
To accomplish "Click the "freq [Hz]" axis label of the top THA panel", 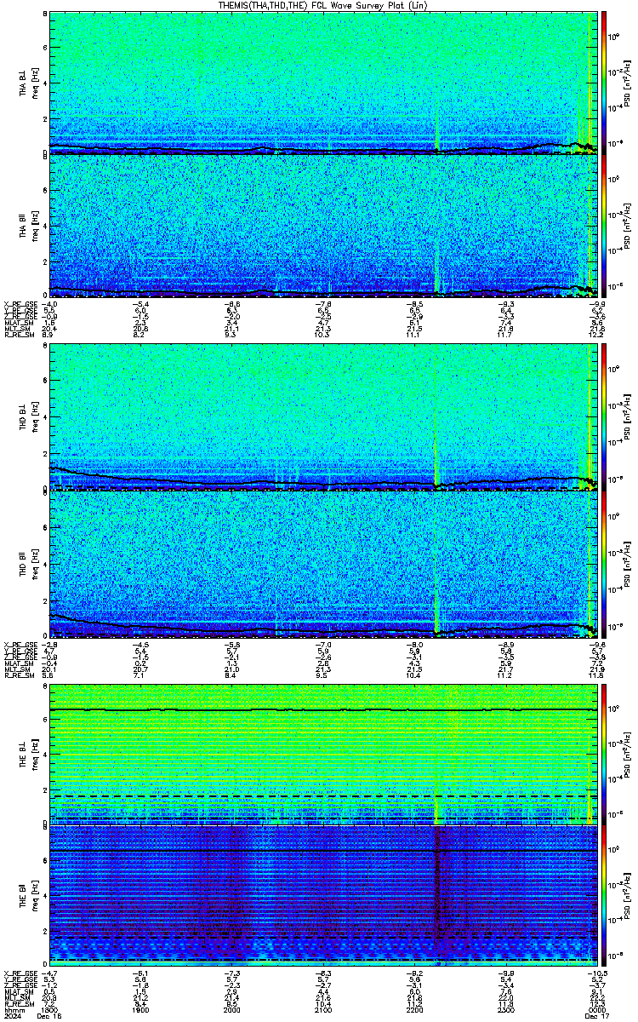I will (x=34, y=83).
